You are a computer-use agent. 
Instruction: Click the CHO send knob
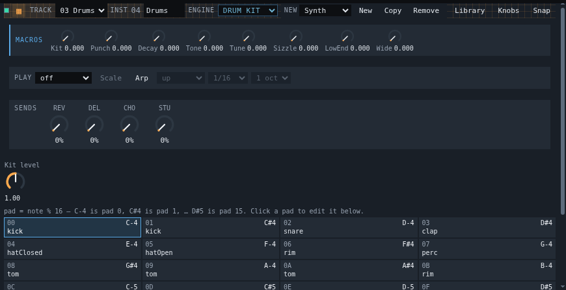click(129, 125)
